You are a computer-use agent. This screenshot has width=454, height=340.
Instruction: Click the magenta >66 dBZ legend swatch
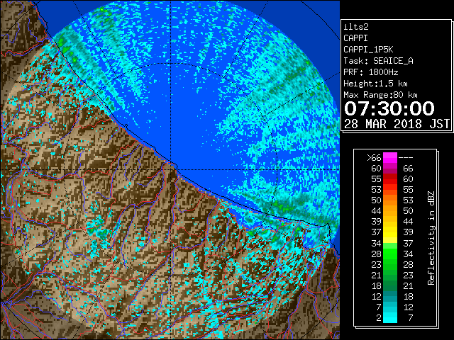pos(390,158)
